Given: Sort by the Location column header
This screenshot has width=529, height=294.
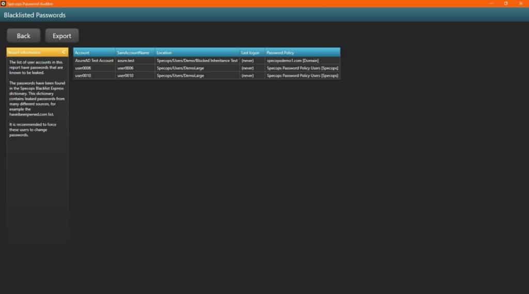Looking at the screenshot, I should tap(197, 53).
